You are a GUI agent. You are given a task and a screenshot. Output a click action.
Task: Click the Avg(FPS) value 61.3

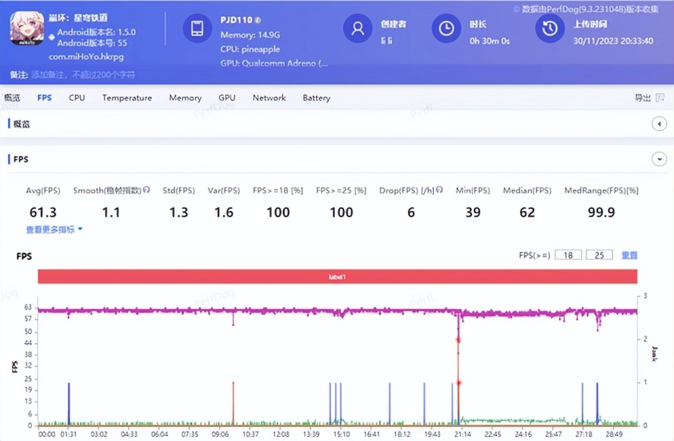(x=43, y=212)
